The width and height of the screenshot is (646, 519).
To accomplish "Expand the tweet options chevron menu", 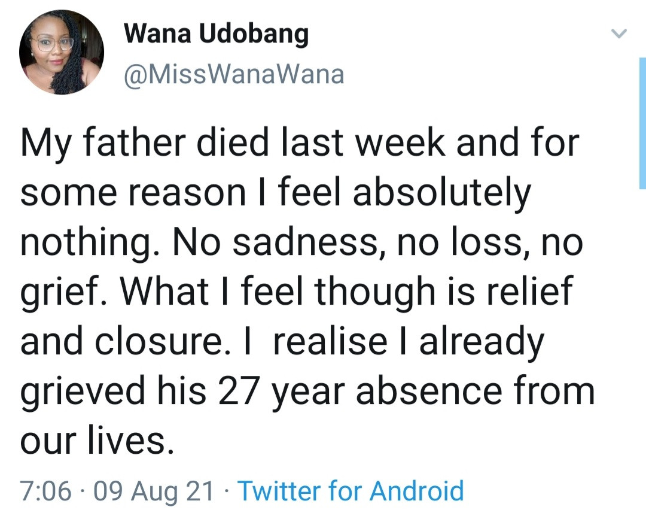I will pyautogui.click(x=618, y=35).
